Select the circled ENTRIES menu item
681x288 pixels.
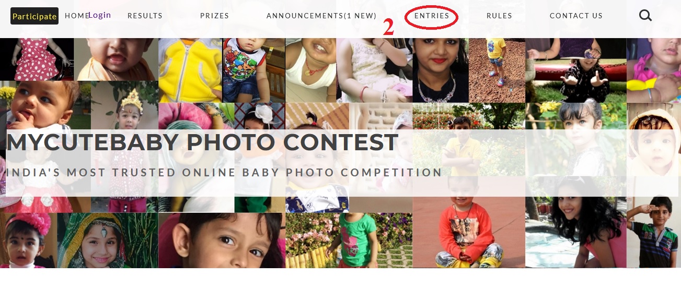(432, 16)
